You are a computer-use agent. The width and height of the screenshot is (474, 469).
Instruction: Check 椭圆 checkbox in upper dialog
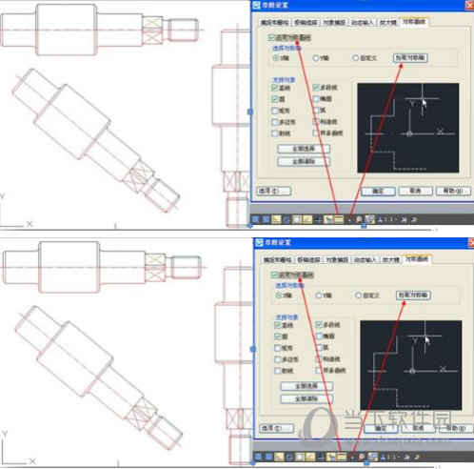tap(316, 99)
